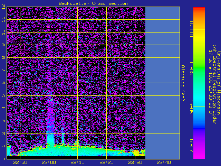
Task: Click the 23:40 time axis label
Action: coord(164,163)
